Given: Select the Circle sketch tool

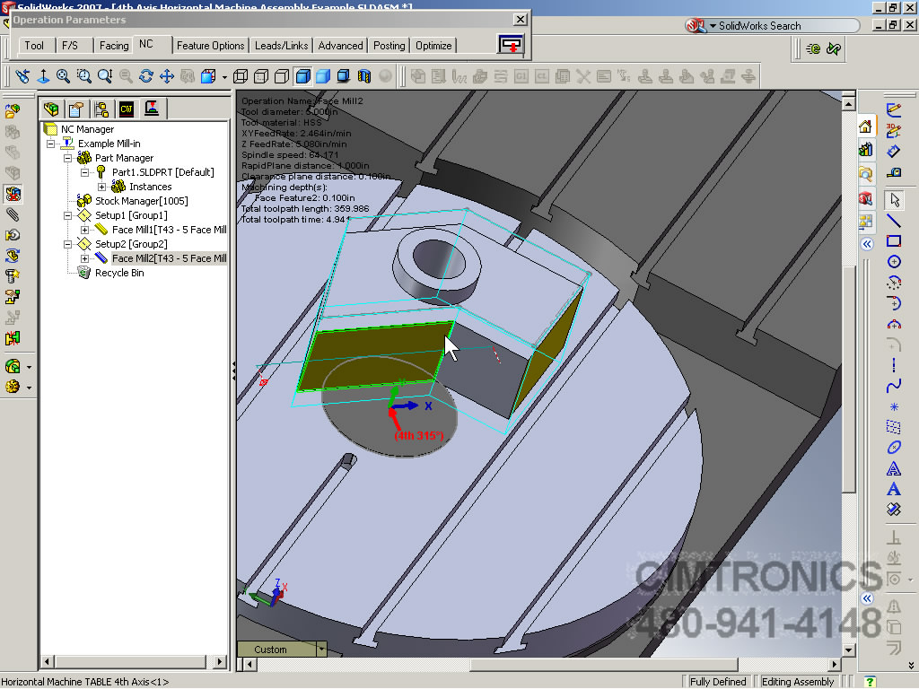Looking at the screenshot, I should point(894,261).
